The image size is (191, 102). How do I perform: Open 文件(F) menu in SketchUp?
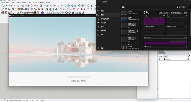tap(3, 2)
